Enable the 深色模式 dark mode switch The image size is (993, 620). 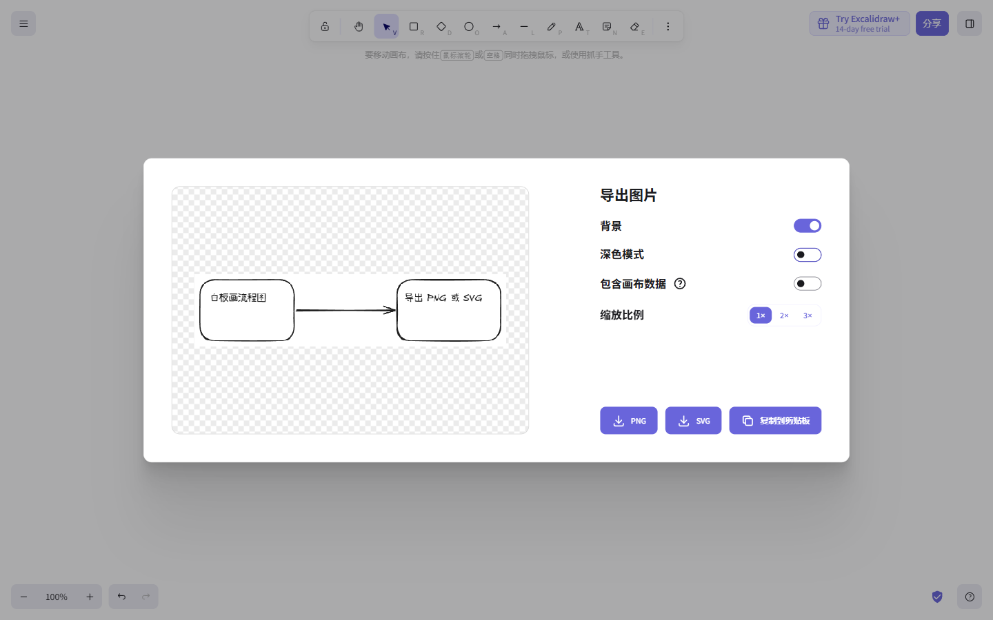click(808, 255)
